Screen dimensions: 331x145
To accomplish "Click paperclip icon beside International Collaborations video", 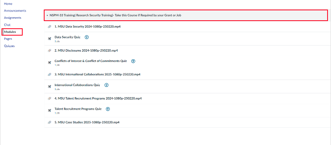I will tap(50, 75).
